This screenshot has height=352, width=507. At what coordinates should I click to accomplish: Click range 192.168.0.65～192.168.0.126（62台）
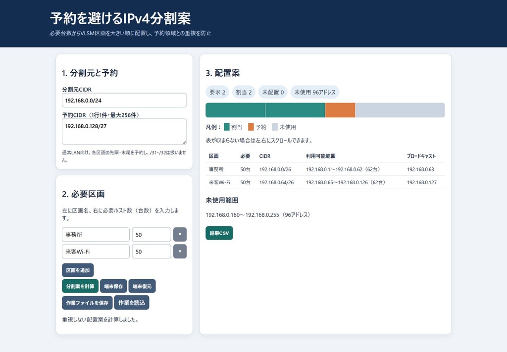(346, 182)
